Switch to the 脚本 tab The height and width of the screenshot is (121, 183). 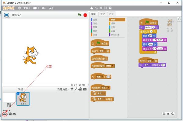[x=94, y=14]
